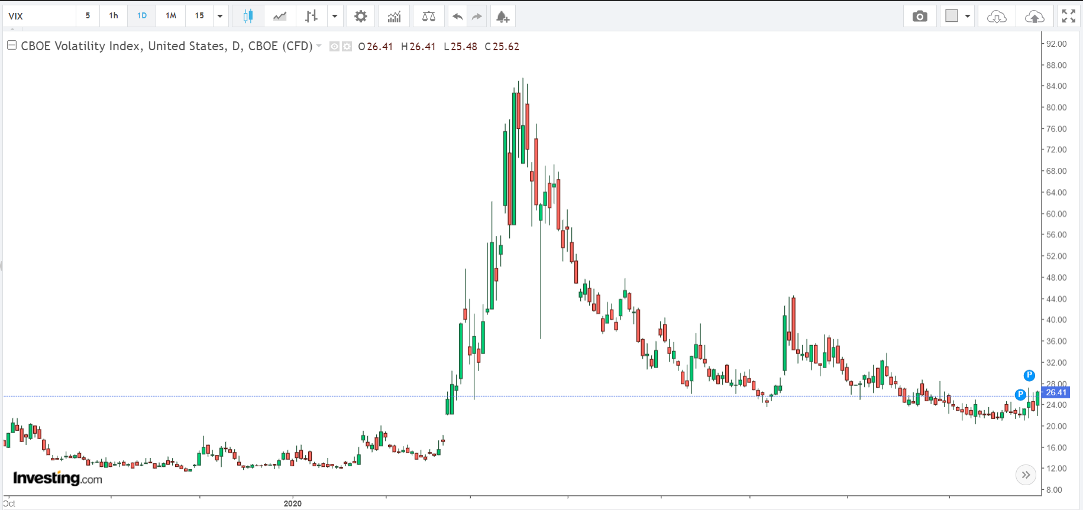Expand more chart styles dropdown arrow

point(335,17)
